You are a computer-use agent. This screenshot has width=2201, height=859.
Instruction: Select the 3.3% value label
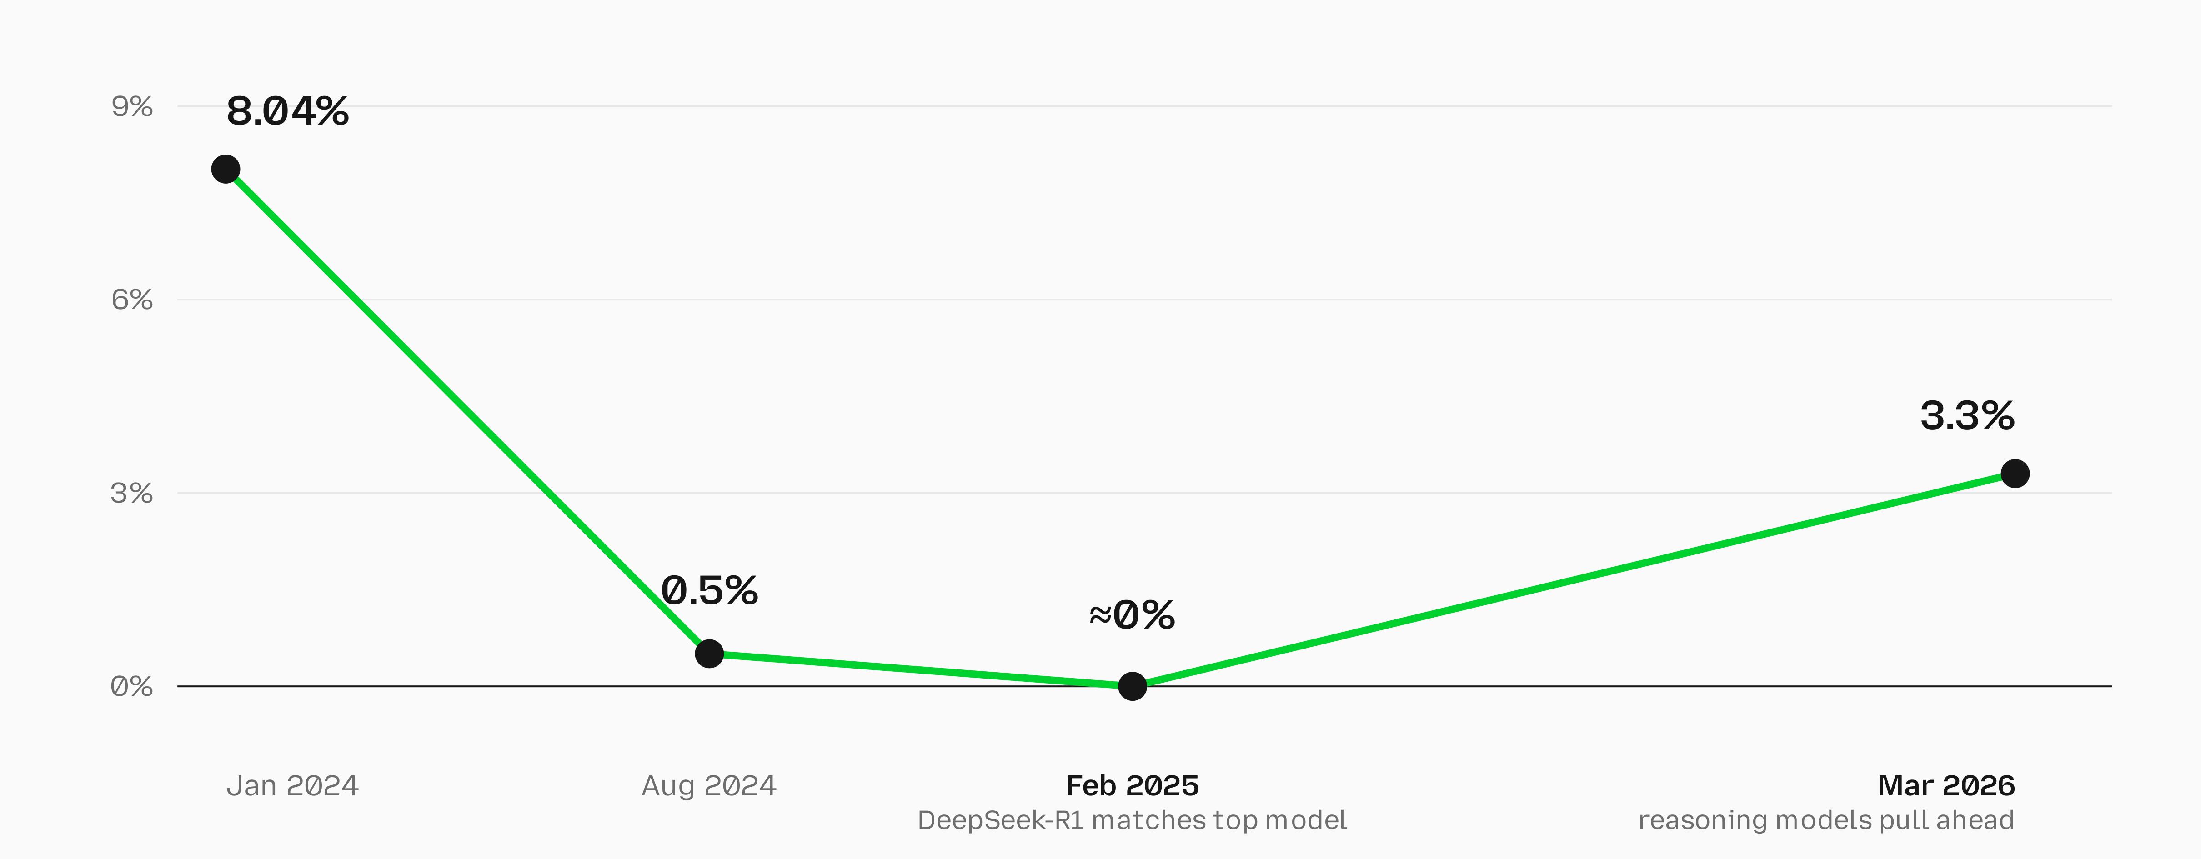pyautogui.click(x=1967, y=416)
